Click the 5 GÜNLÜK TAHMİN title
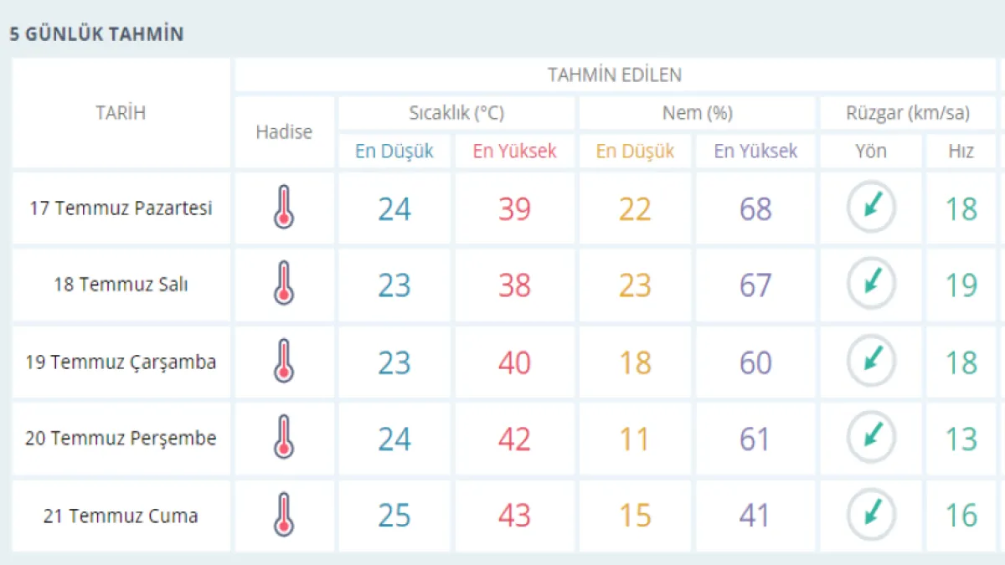Screen dimensions: 1005x565 [x=96, y=34]
